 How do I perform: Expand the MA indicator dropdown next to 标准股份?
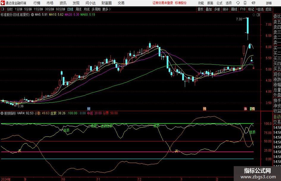coord(32,15)
